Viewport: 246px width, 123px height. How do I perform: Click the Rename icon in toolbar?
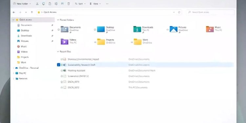tap(56, 4)
